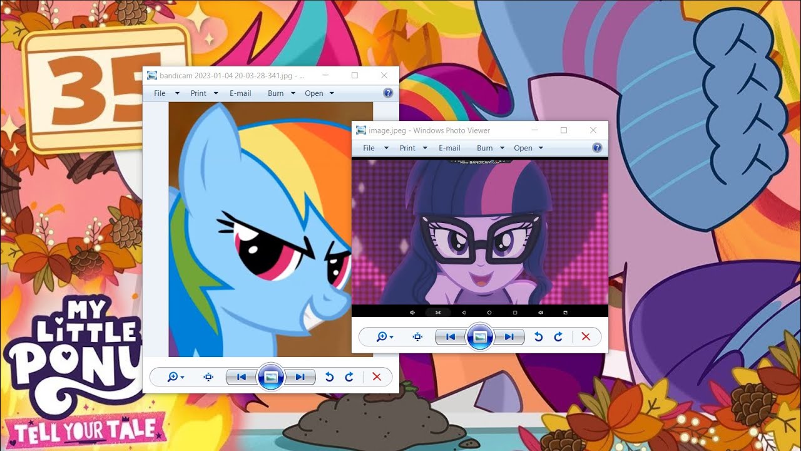Viewport: 801px width, 451px height.
Task: Click the Twilight Sparkle picture in image.jpeg window
Action: coord(480,237)
